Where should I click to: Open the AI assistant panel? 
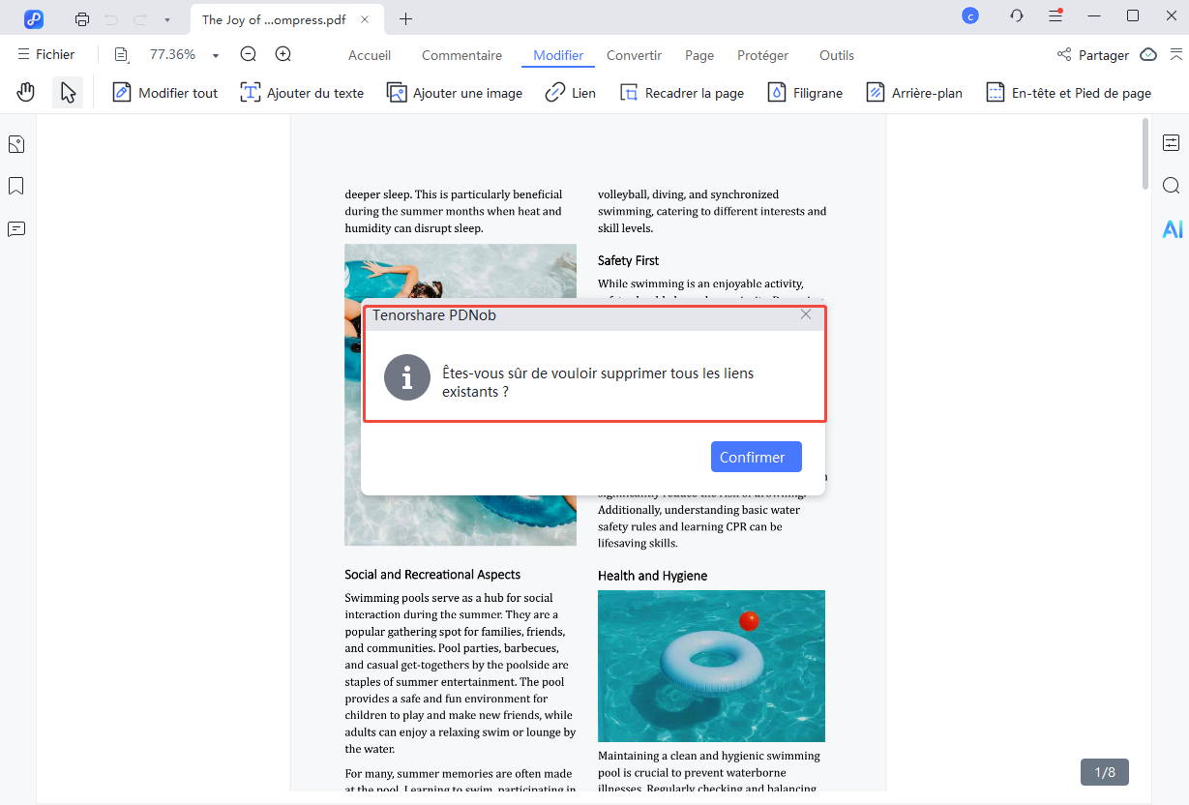pyautogui.click(x=1172, y=228)
